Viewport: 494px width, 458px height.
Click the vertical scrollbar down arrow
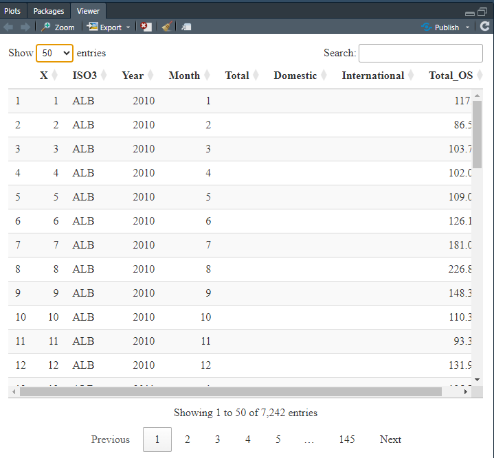point(477,380)
